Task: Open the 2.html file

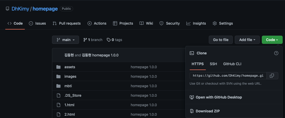Action: 70,114
